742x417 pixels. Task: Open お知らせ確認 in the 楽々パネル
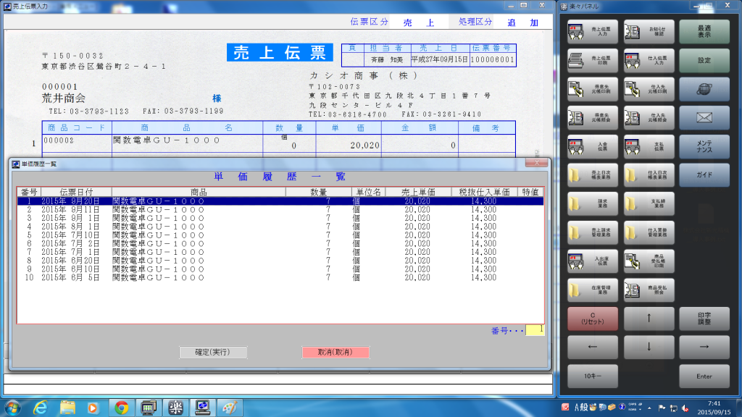pyautogui.click(x=649, y=32)
